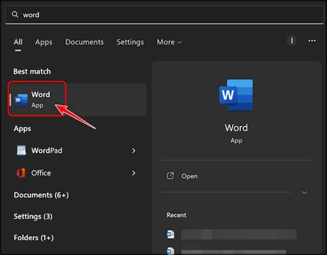Expand Office details with its chevron
This screenshot has height=255, width=327.
point(134,173)
